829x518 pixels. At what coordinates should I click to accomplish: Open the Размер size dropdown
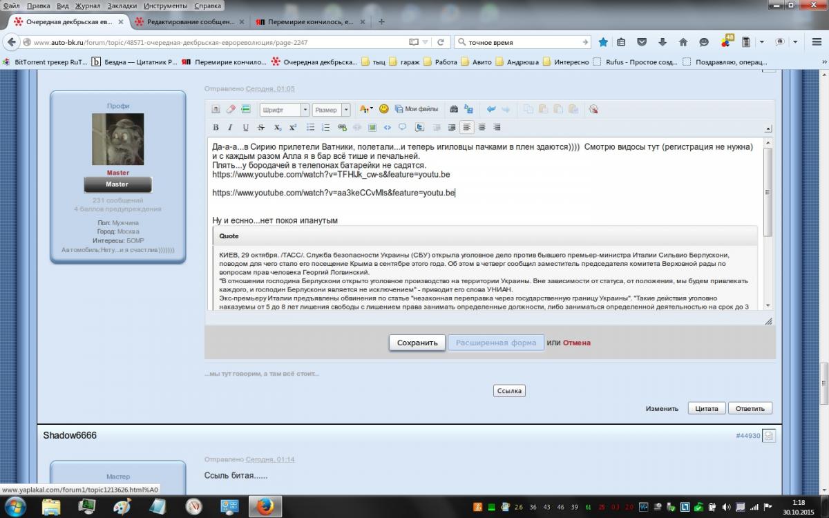coord(331,110)
